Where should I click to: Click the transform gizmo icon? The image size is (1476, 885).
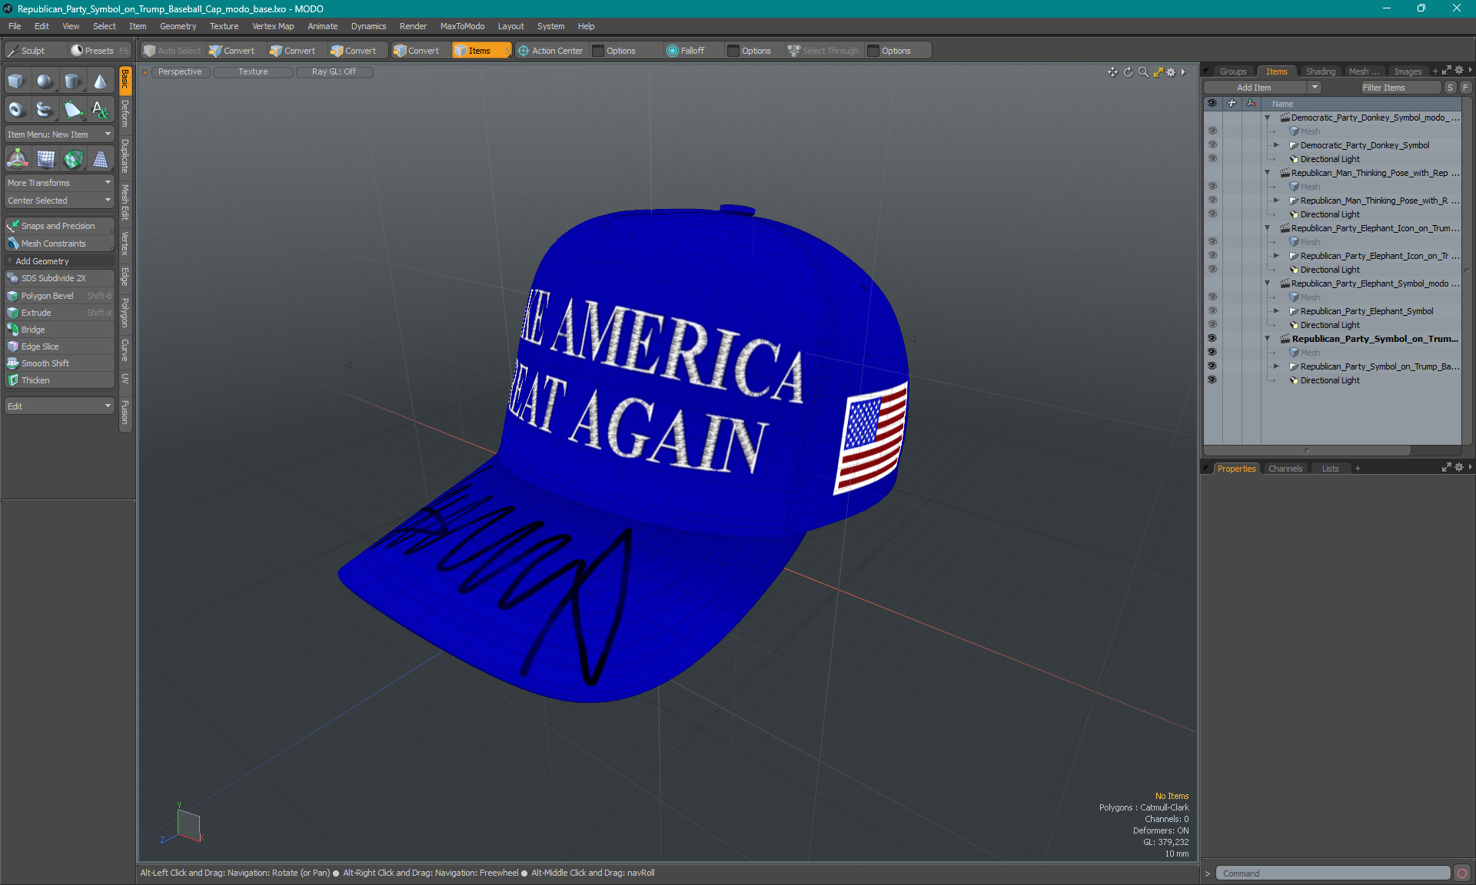click(17, 159)
